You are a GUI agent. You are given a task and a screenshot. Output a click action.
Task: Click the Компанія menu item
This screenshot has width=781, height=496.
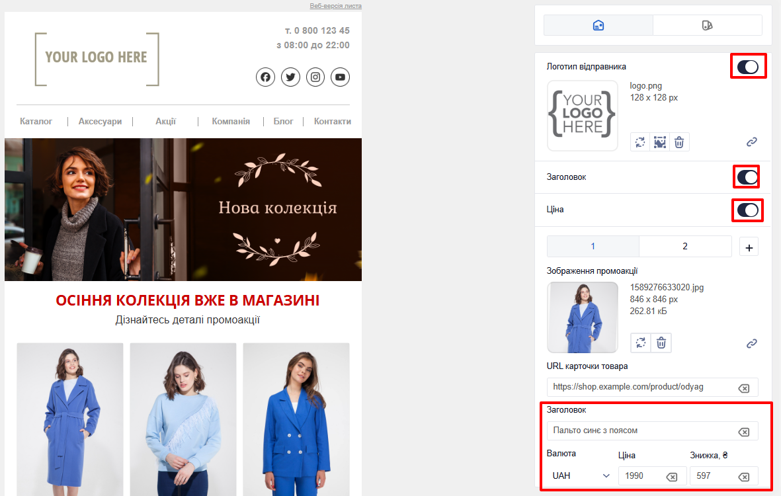[x=231, y=121]
